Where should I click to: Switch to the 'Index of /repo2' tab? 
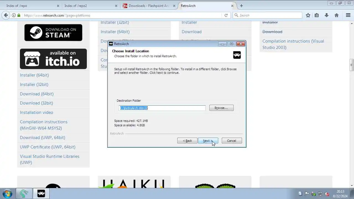(x=90, y=6)
